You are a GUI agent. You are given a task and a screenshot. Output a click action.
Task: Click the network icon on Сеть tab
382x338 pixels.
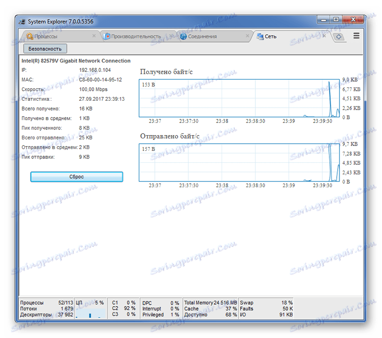261,36
